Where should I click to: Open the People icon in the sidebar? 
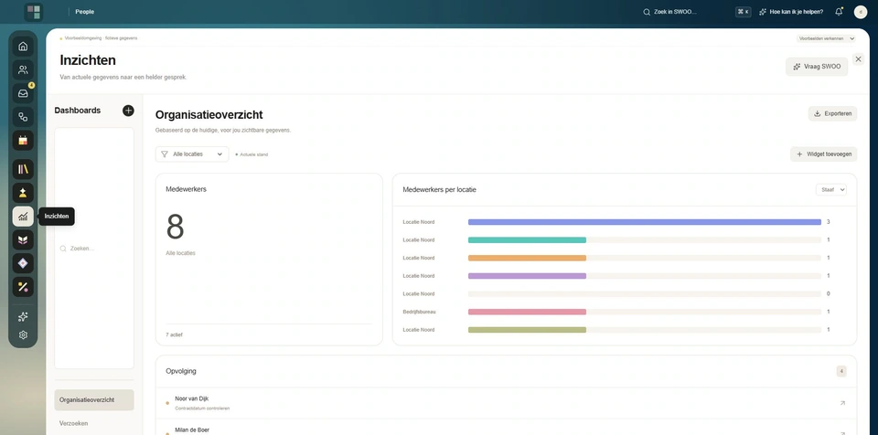(23, 69)
